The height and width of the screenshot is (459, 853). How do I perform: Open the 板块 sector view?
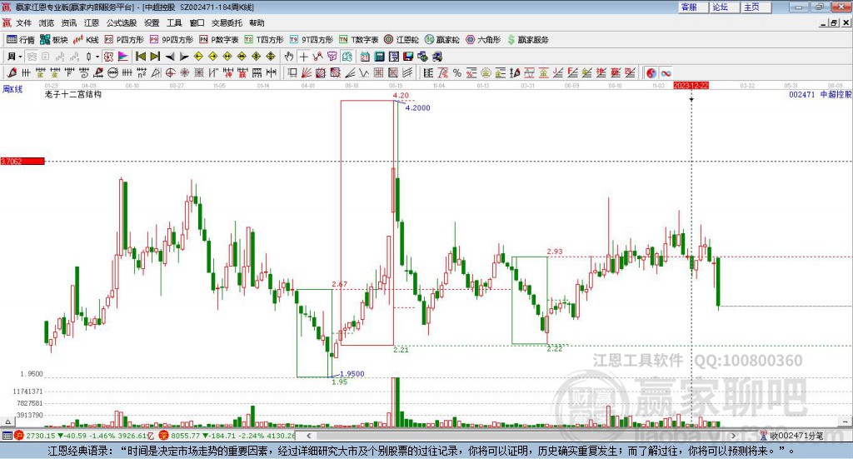53,40
